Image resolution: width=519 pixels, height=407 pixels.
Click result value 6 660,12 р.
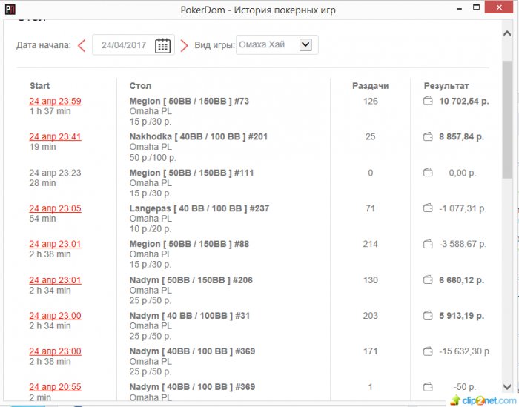point(462,280)
